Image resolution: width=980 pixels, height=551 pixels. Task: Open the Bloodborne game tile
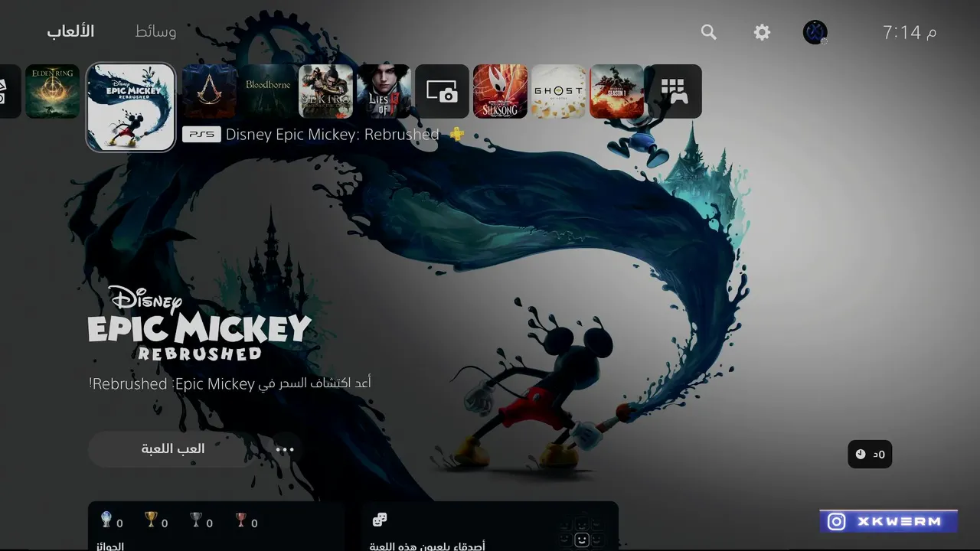tap(268, 91)
